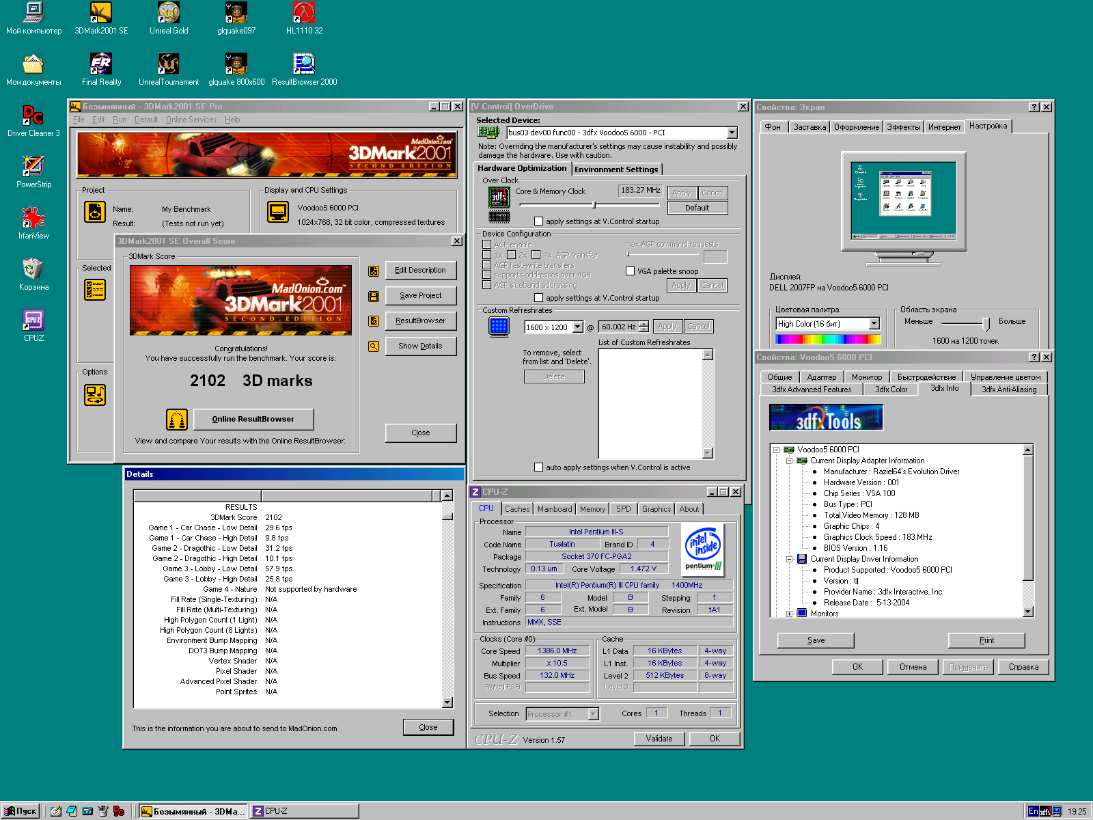
Task: Open Mainboard tab in CPU-Z
Action: coord(555,509)
